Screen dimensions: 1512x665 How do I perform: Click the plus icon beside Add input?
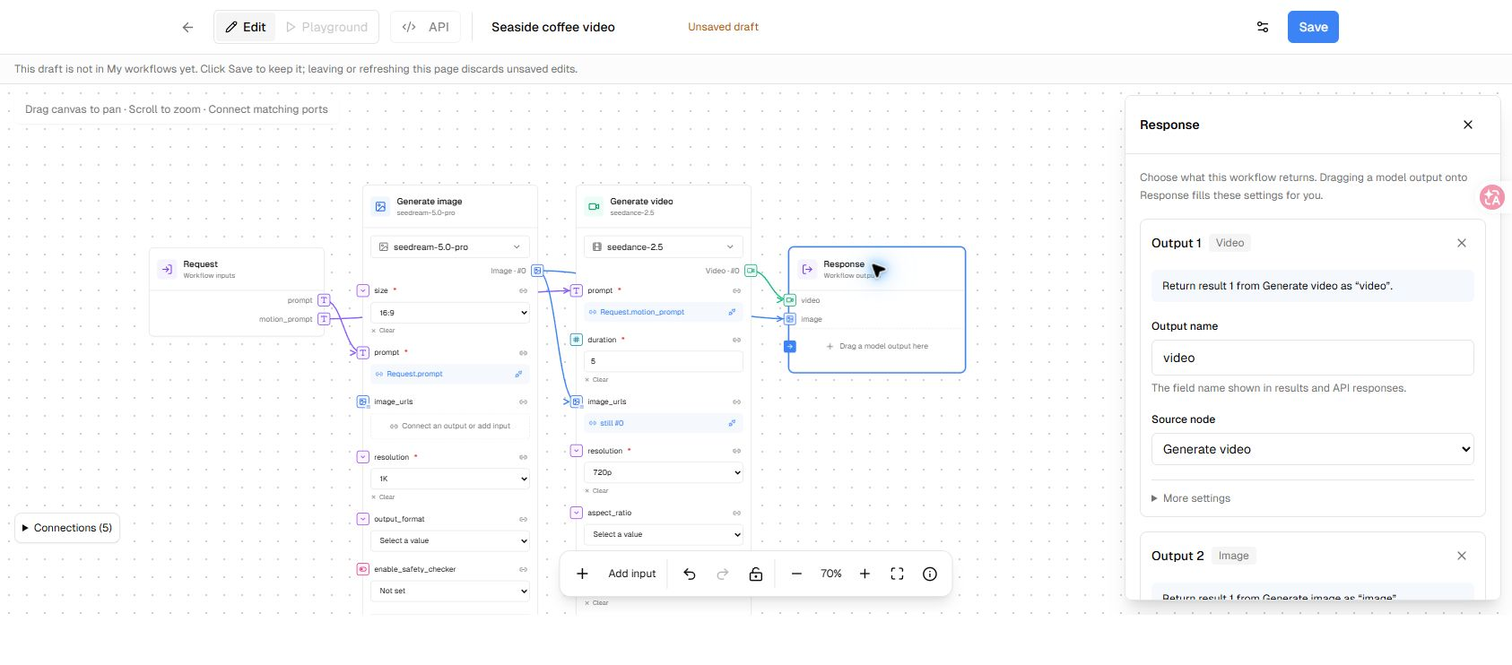coord(582,574)
